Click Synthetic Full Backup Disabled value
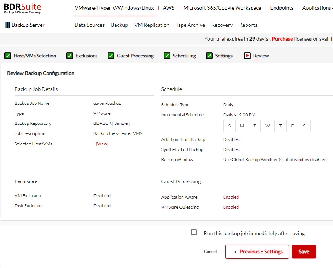The width and height of the screenshot is (333, 268). click(x=231, y=149)
